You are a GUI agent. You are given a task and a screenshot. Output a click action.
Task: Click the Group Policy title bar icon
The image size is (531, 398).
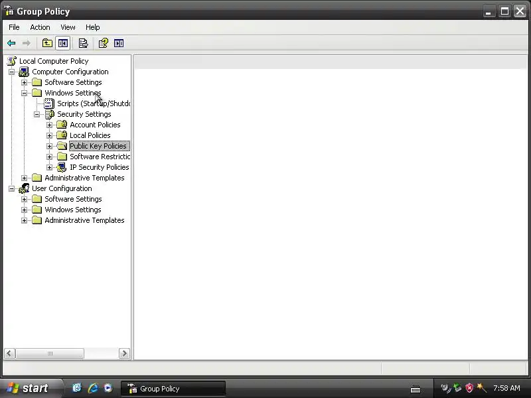point(9,11)
